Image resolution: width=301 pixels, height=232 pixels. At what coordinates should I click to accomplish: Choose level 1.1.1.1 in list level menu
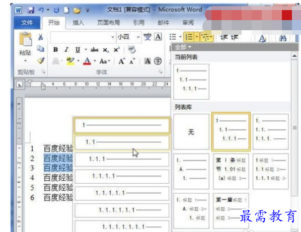pos(122,176)
